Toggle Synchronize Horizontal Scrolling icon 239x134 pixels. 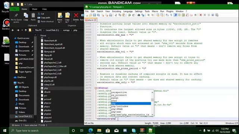click(x=162, y=15)
